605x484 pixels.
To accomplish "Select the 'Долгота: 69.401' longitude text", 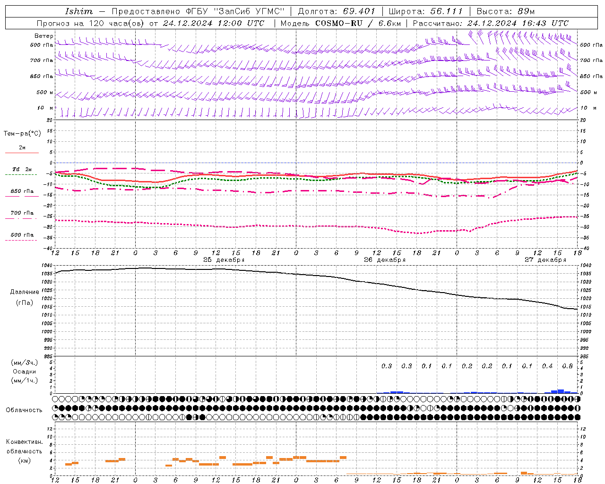I will 337,11.
